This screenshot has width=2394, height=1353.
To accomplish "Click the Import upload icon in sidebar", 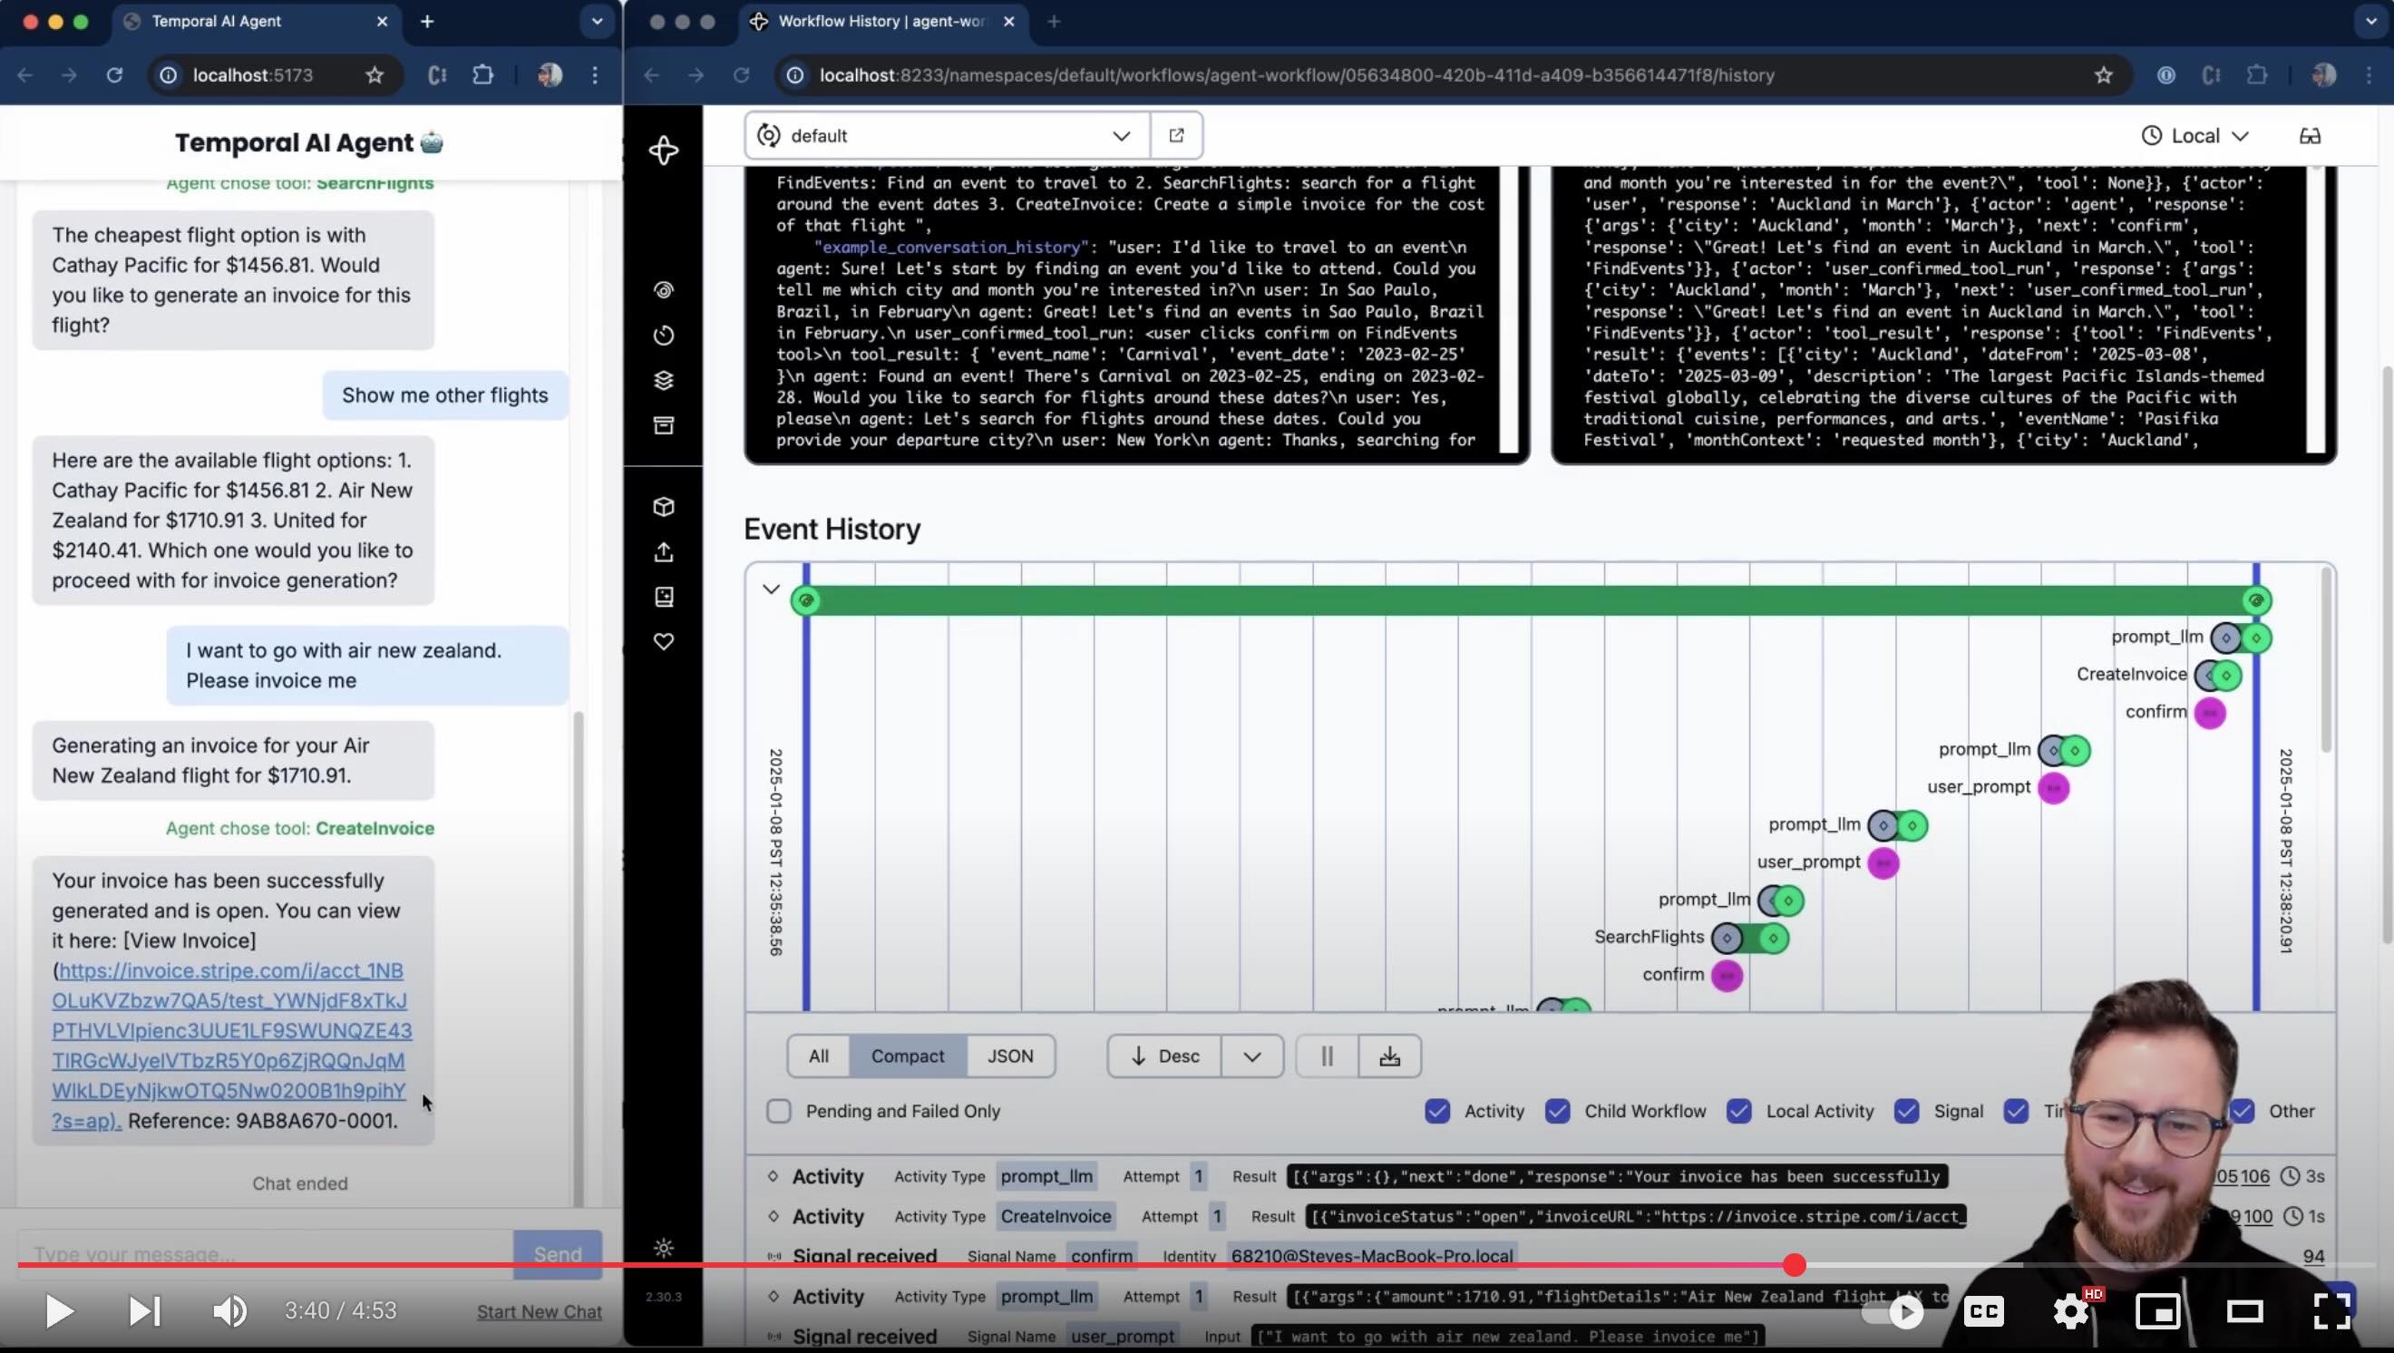I will click(x=664, y=552).
